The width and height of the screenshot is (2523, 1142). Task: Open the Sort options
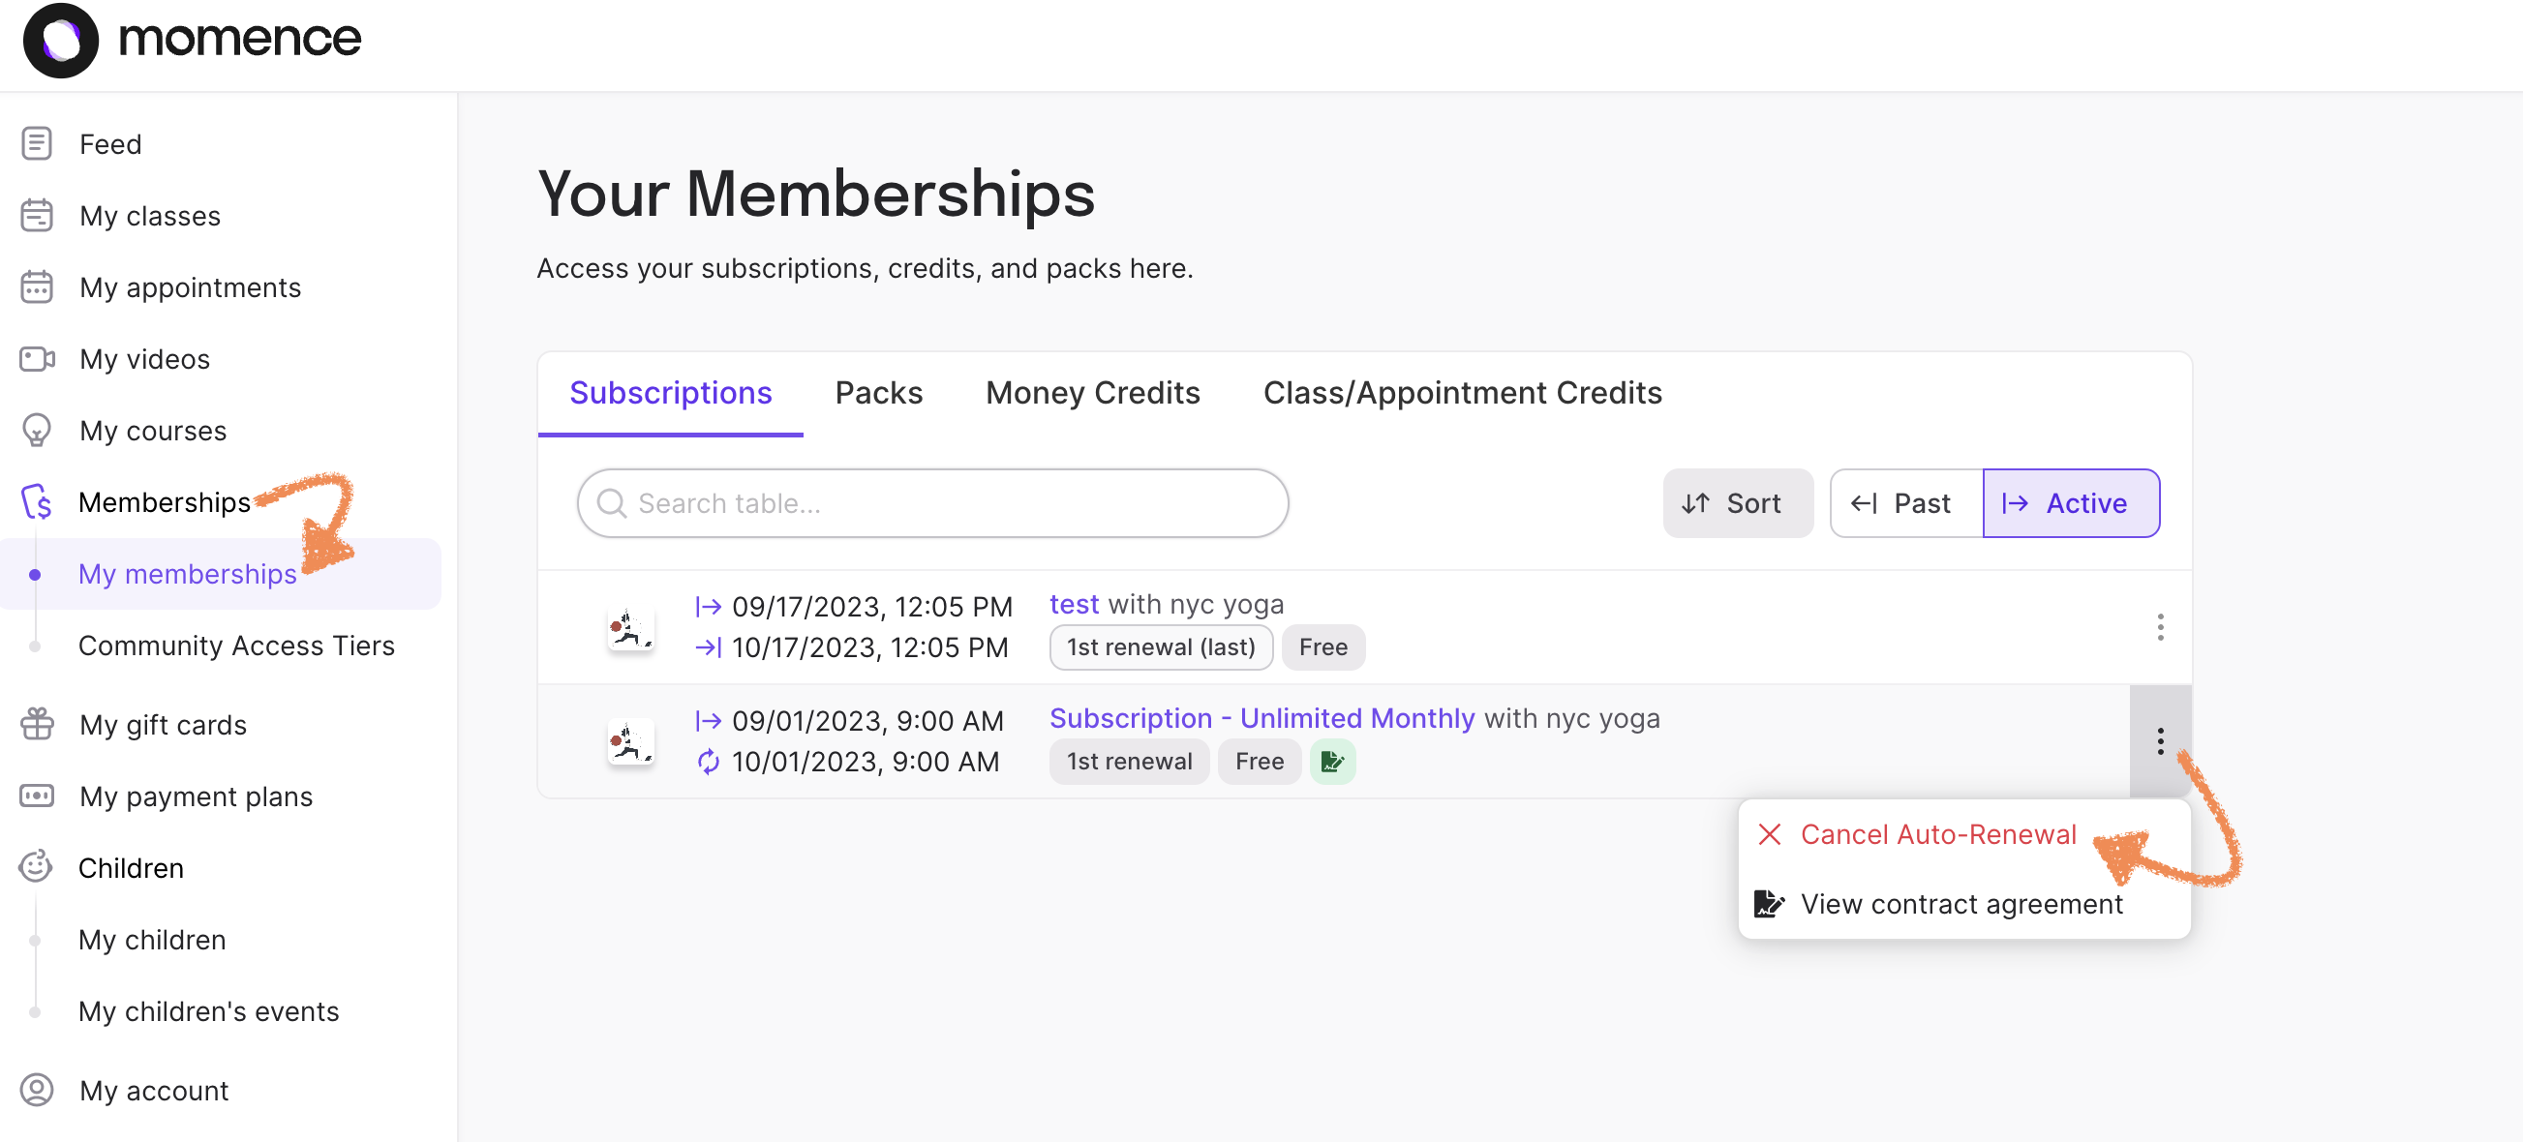click(1737, 502)
